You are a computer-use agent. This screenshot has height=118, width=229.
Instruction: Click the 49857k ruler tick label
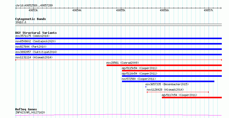[209, 10]
